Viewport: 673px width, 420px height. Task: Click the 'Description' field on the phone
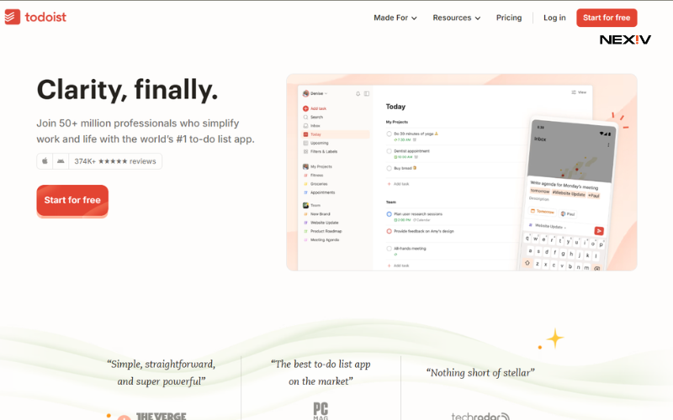tap(538, 199)
